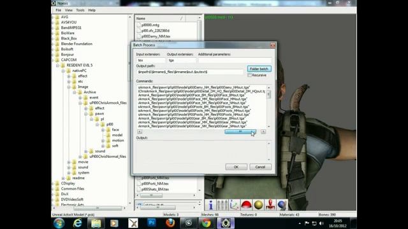Viewport: 408px width, 229px height.
Task: Select the model folder in tree
Action: (x=117, y=135)
